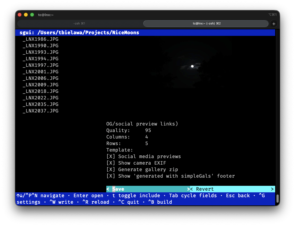This screenshot has height=226, width=295.
Task: Select file _LNX1986.JPG
Action: (x=41, y=39)
